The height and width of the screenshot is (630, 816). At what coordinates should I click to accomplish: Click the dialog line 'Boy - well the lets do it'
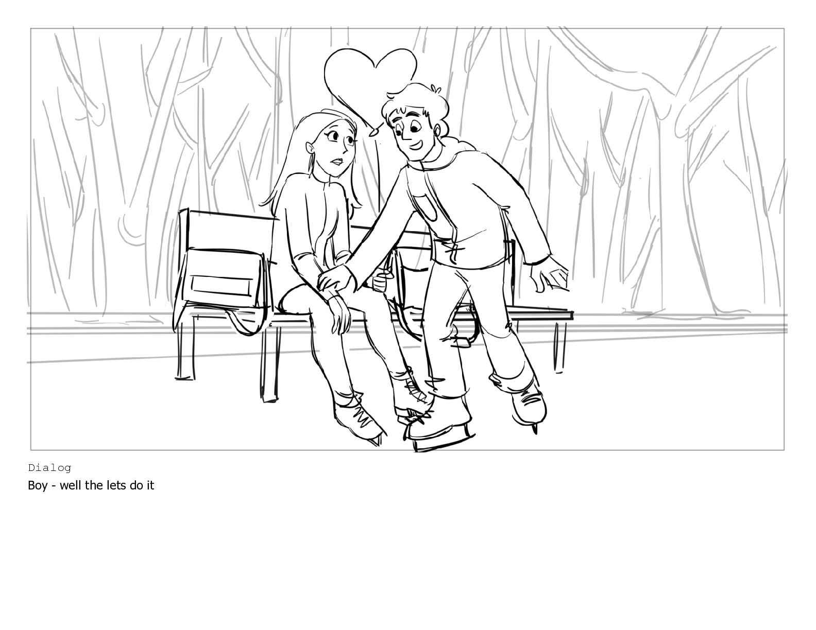(x=91, y=485)
